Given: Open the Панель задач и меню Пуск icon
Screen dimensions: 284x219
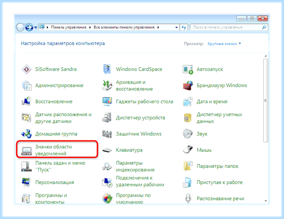Looking at the screenshot, I should coord(27,166).
